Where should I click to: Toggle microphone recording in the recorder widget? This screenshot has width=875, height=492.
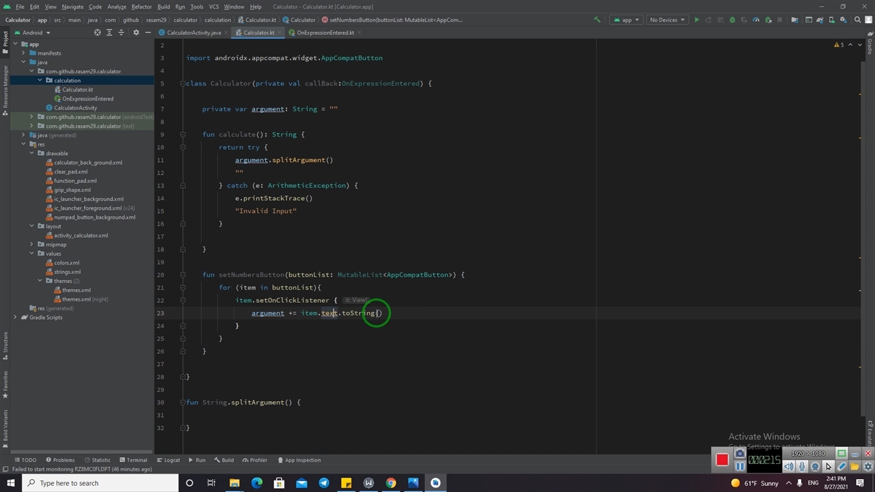802,467
